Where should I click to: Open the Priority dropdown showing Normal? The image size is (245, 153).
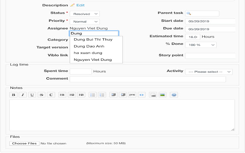point(85,21)
